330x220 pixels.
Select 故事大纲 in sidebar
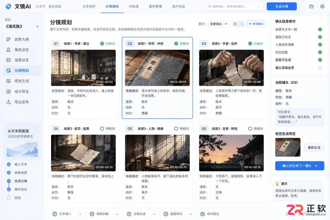coord(22,39)
